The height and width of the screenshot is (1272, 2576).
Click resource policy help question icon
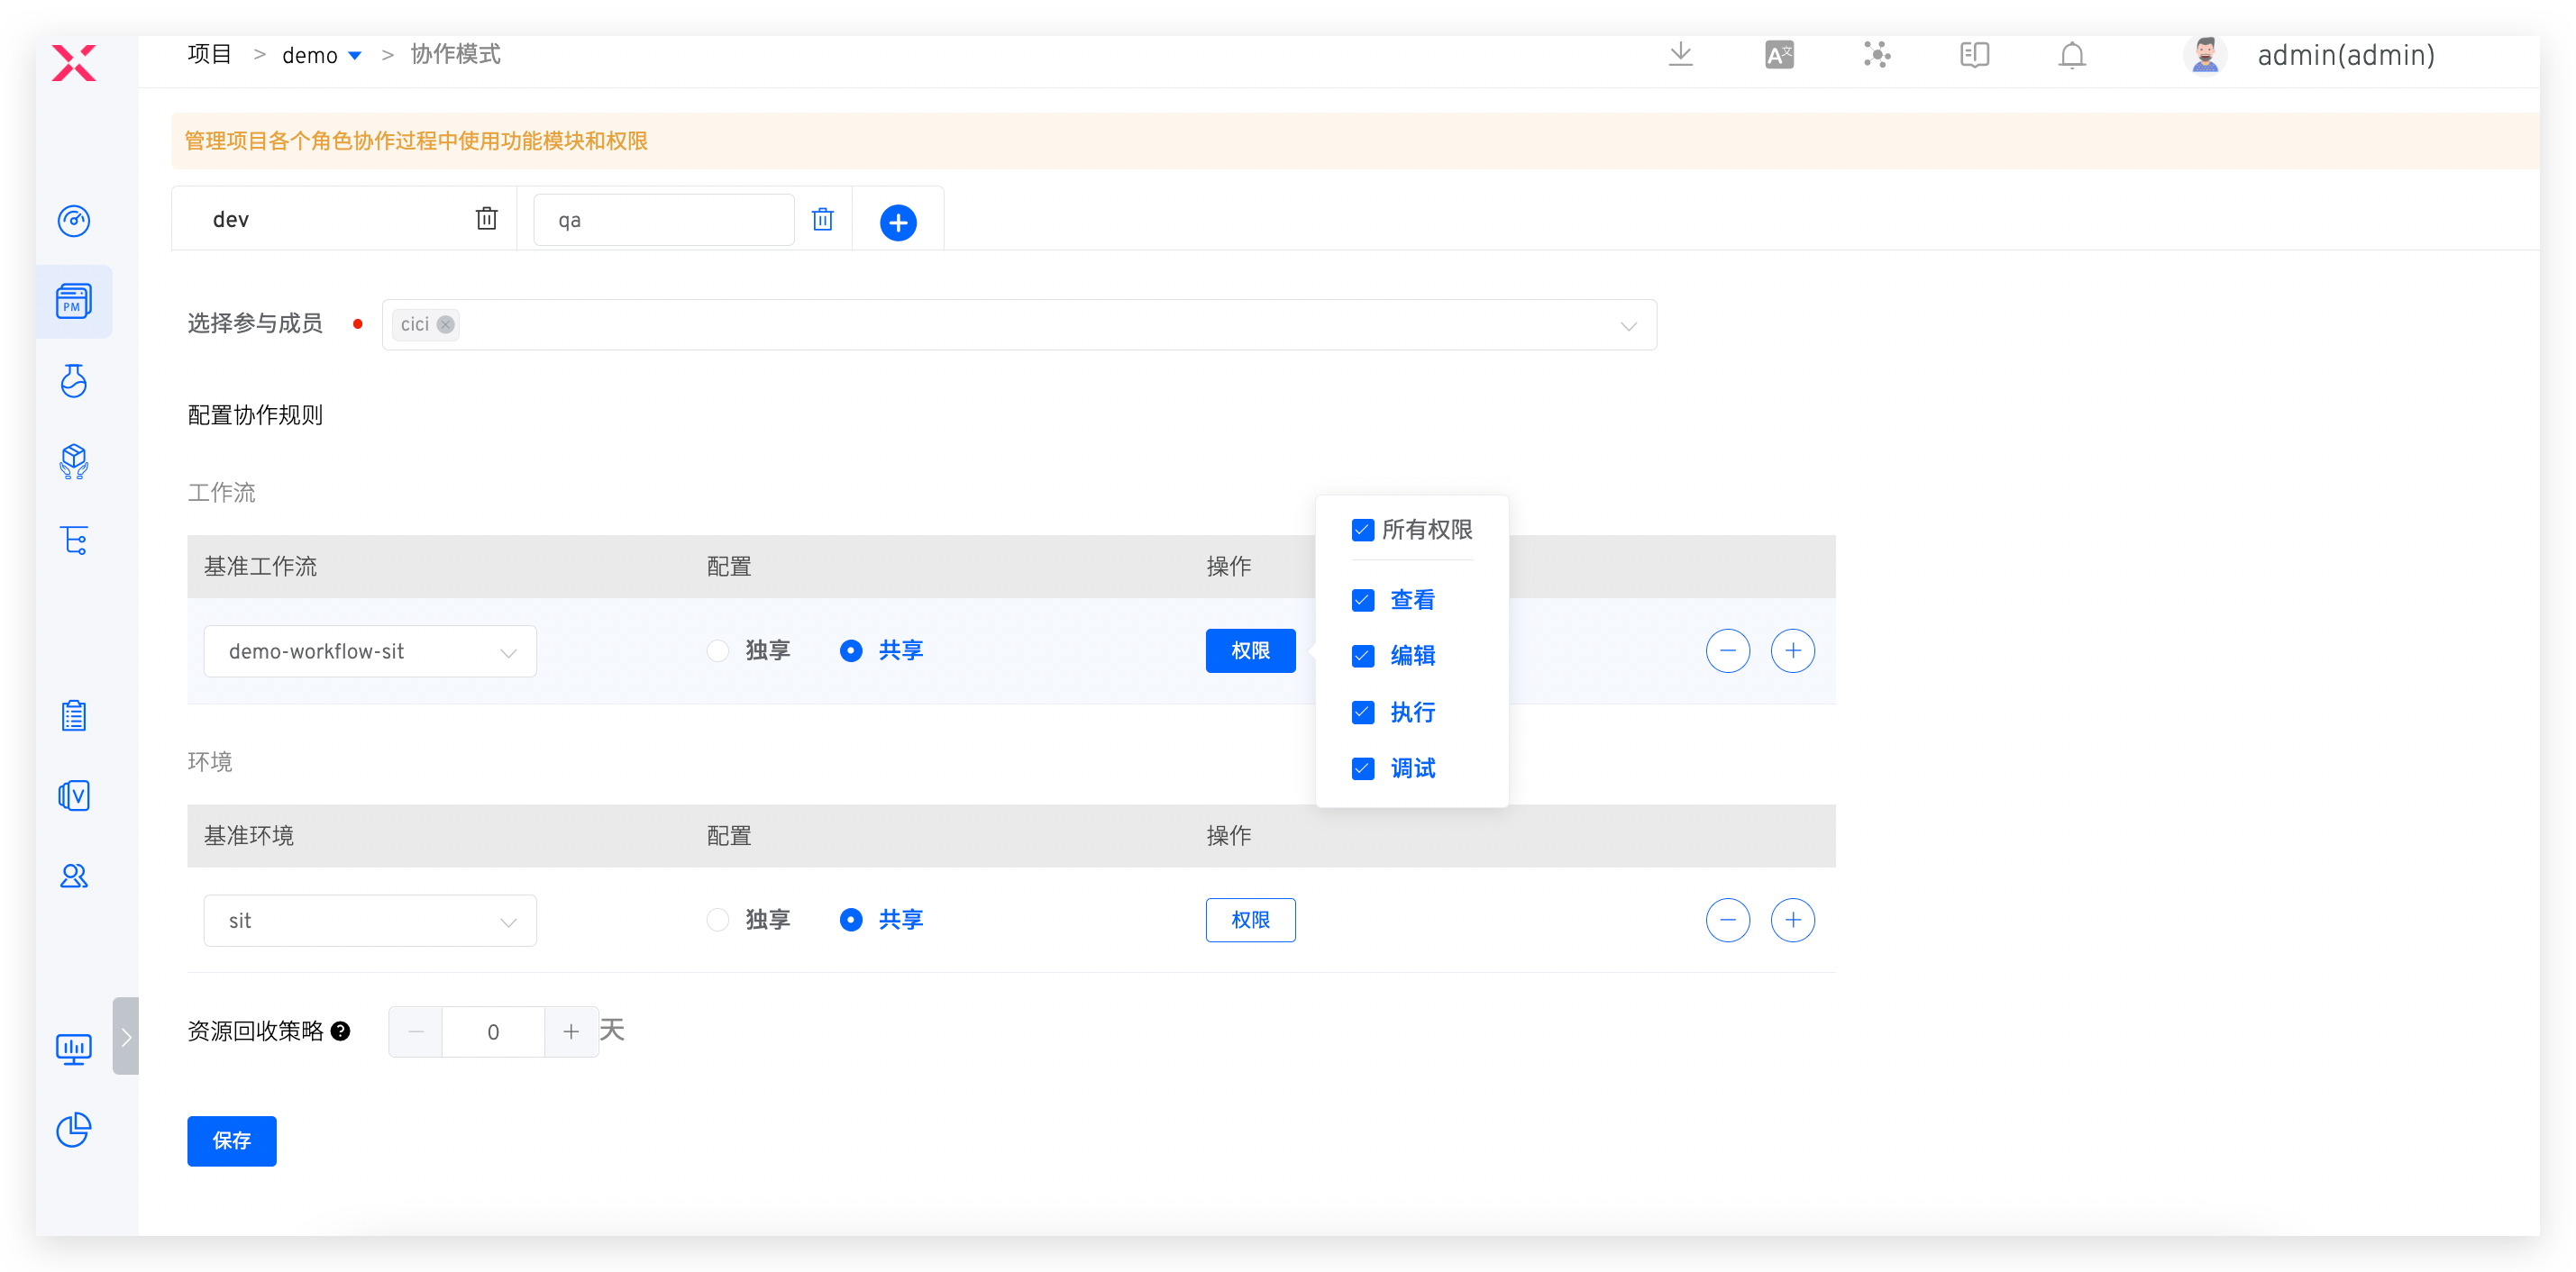[x=340, y=1031]
